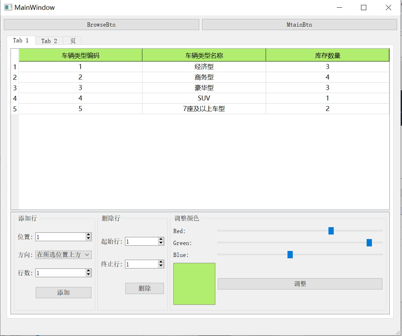Click the BrowseBtn button

[101, 24]
